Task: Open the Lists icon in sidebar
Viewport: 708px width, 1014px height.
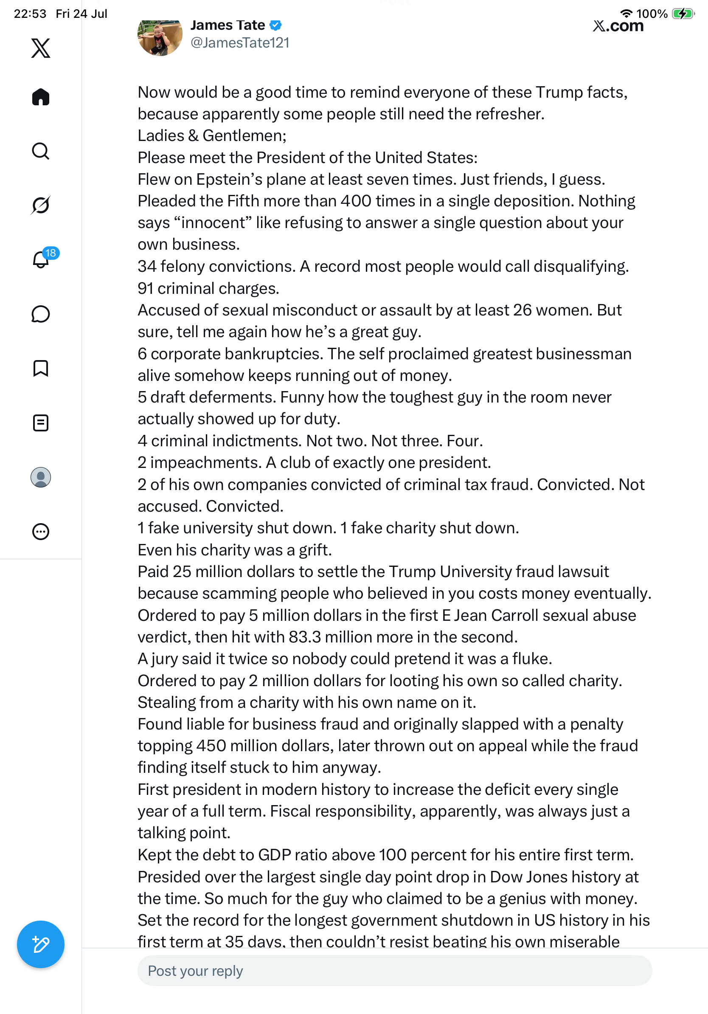Action: pyautogui.click(x=41, y=422)
